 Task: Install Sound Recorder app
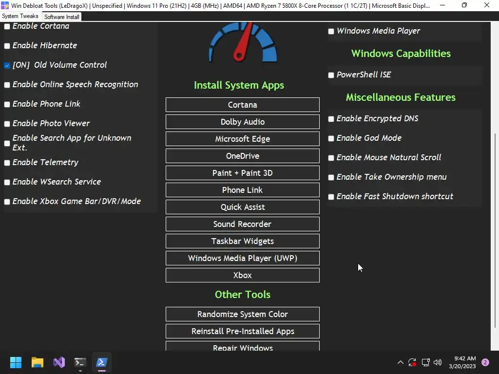point(243,224)
